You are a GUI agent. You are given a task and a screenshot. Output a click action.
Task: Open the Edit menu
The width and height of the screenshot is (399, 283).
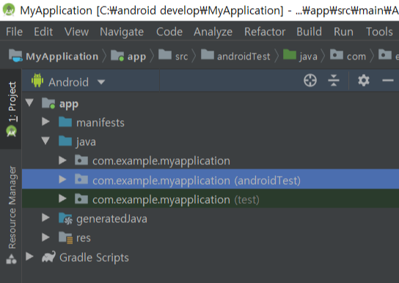43,32
